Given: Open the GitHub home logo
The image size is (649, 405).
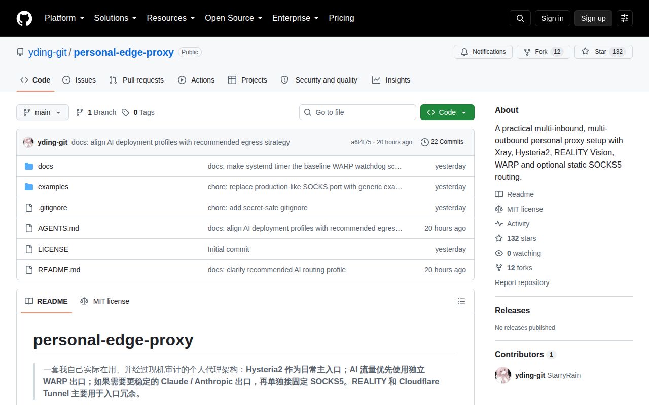Looking at the screenshot, I should tap(24, 18).
